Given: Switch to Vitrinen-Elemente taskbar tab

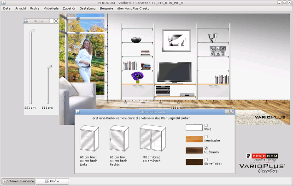Looking at the screenshot, I should coord(18,181).
